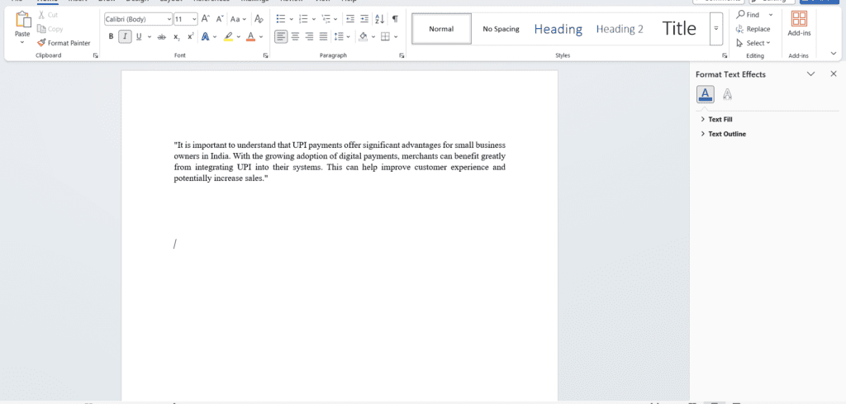Open the Paragraph group dialog launcher

(402, 55)
